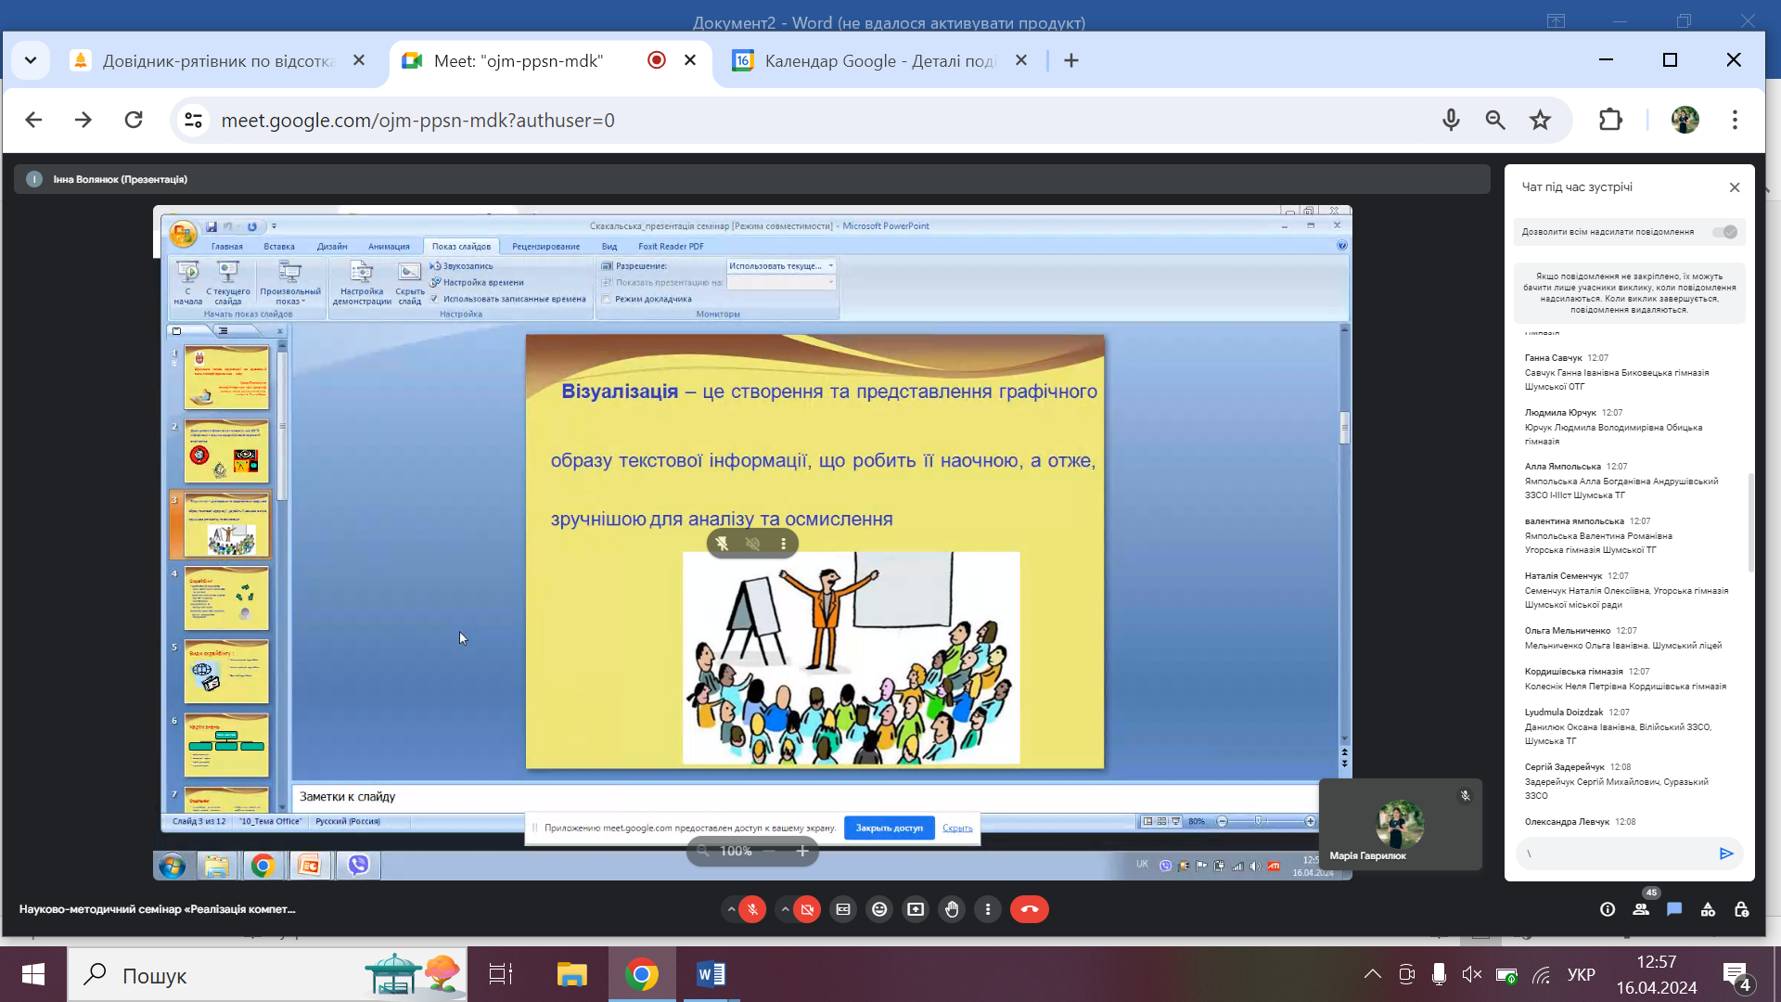
Task: Expand video settings arrow beside camera
Action: (786, 909)
